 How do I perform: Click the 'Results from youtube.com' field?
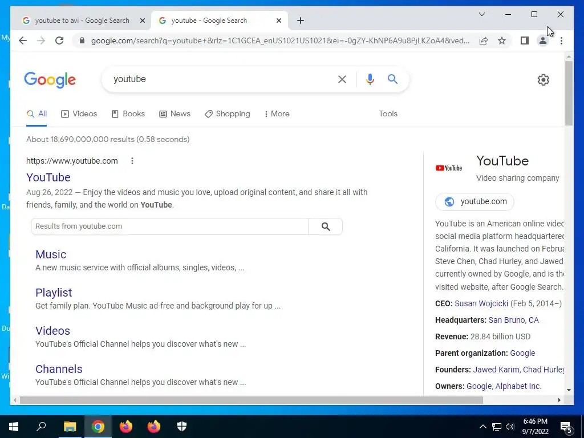point(170,226)
